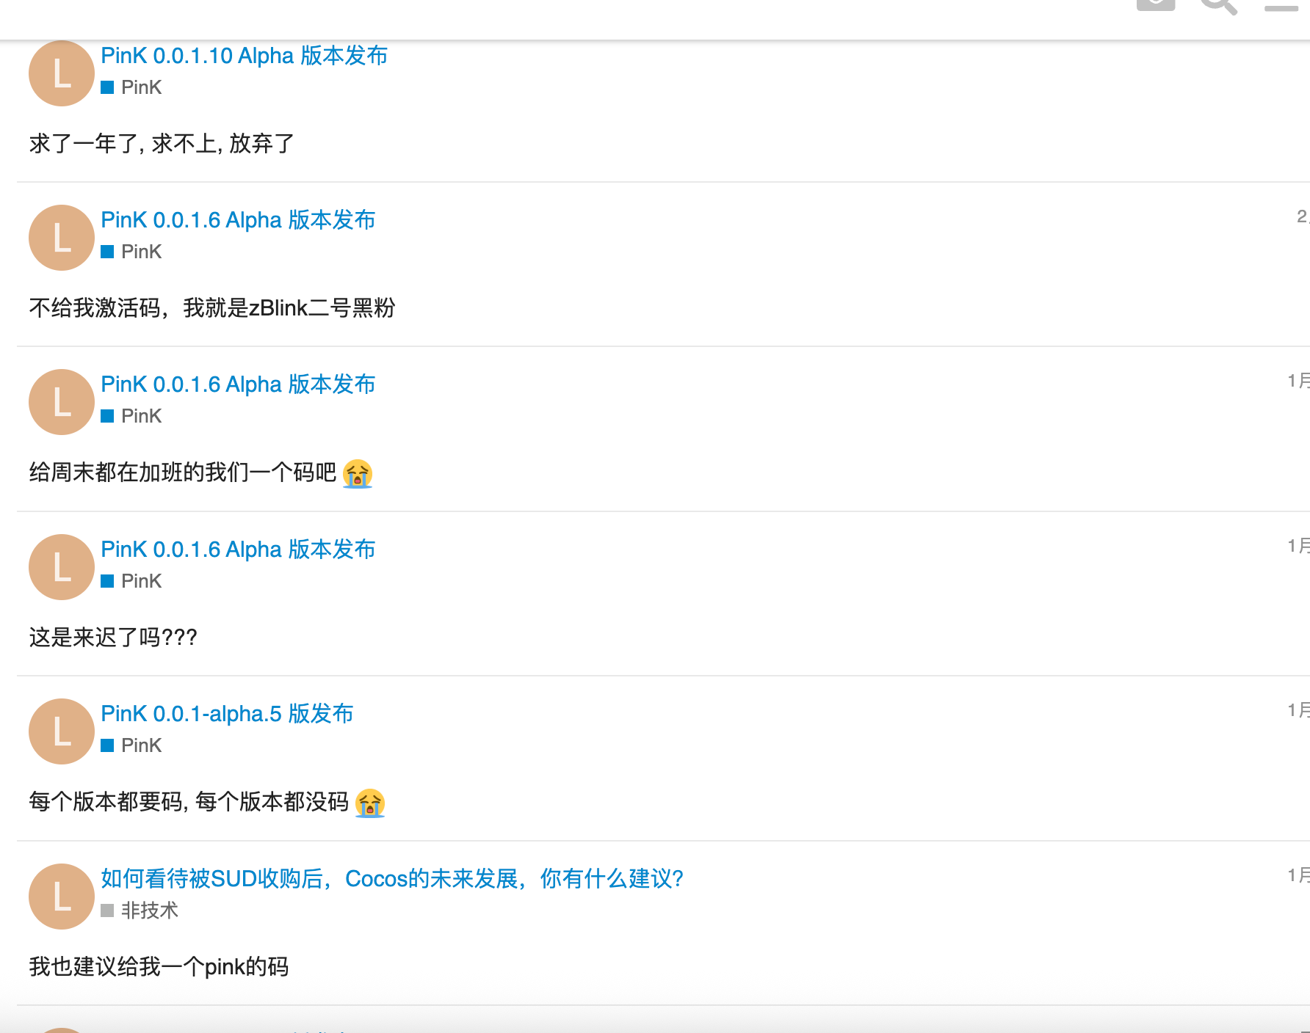Open PinK 0.0.1.6 Alpha topic above 来迟了吗 comment
The width and height of the screenshot is (1310, 1033).
point(238,550)
